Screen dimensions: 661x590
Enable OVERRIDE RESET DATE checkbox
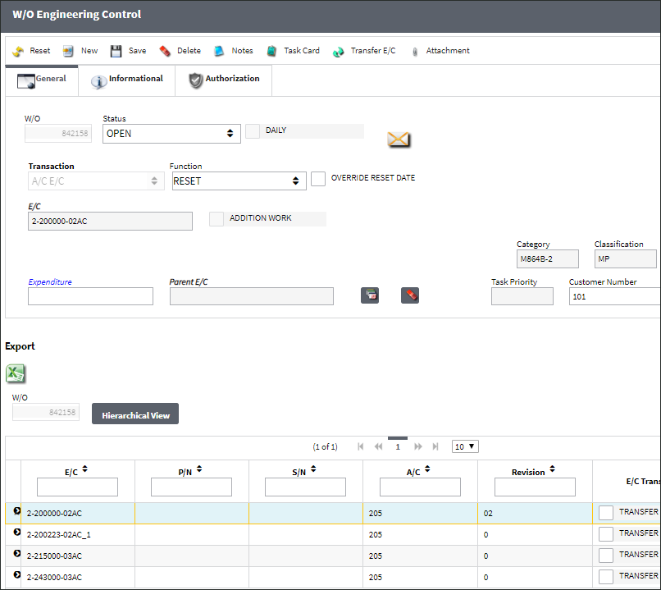pos(318,179)
